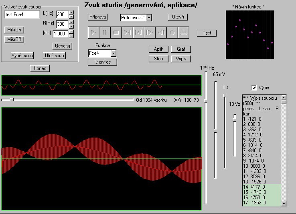Screen dimensions: 296x214
Task: Skip to next track icon
Action: coord(127,33)
